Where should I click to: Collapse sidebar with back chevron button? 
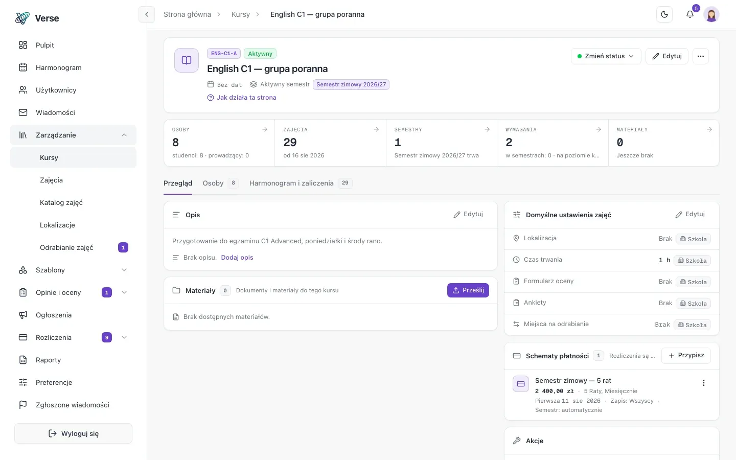[147, 14]
